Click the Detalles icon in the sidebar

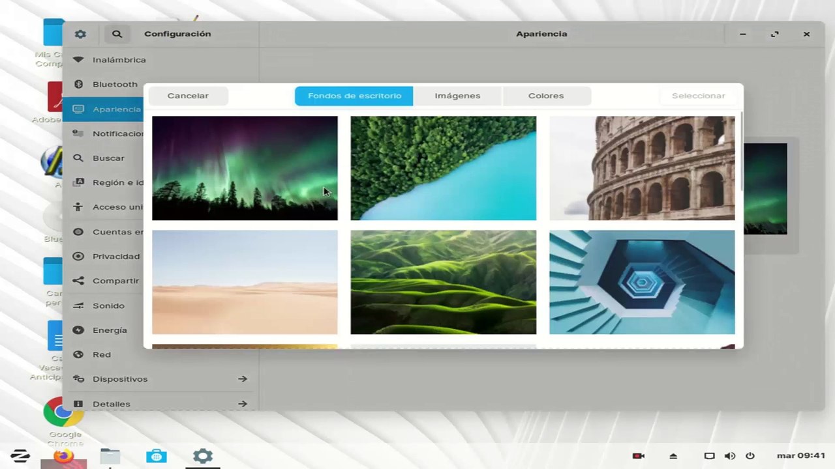pyautogui.click(x=78, y=404)
